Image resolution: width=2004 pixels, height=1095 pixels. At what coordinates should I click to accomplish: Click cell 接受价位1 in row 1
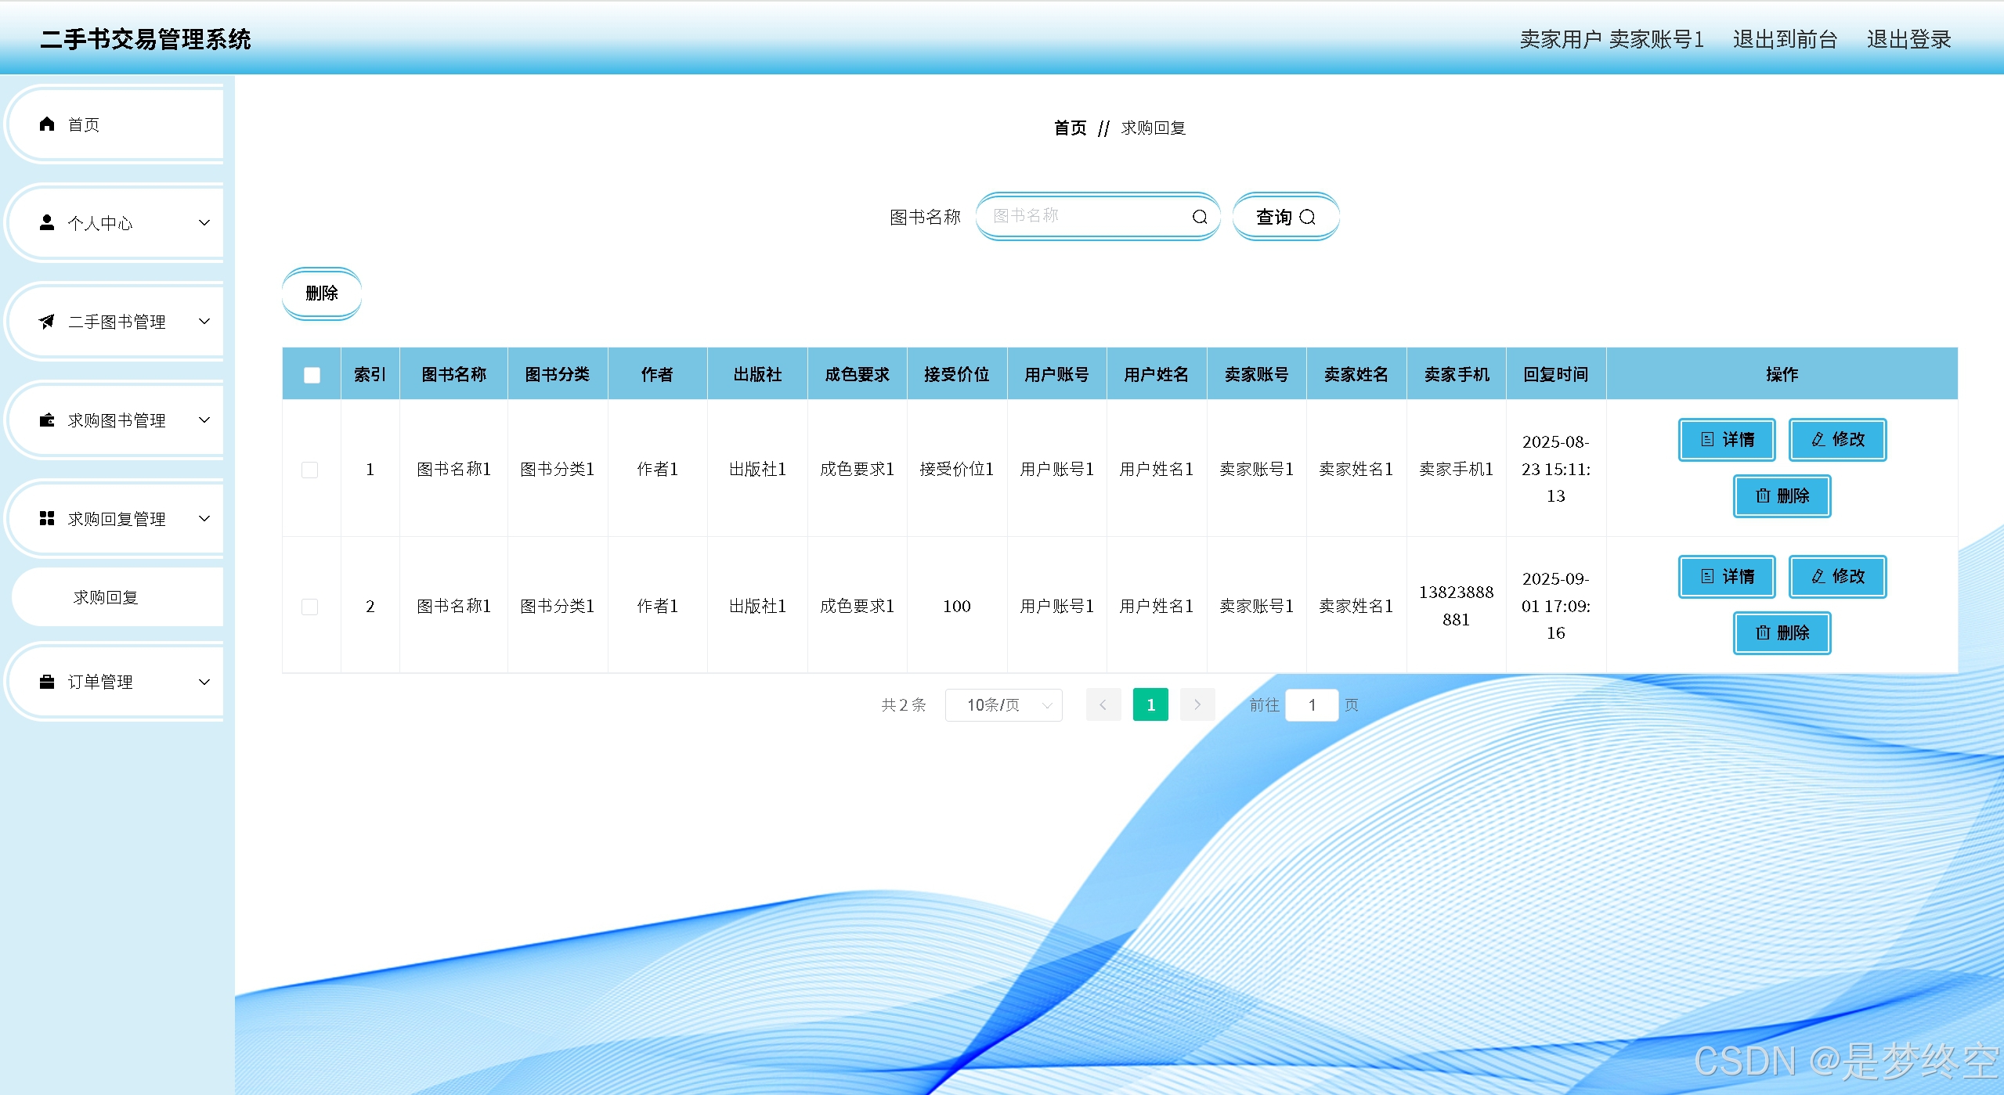click(956, 469)
